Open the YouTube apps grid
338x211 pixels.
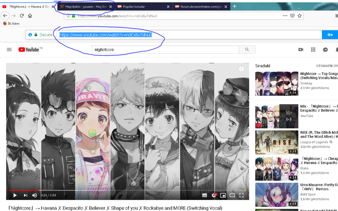(x=313, y=50)
